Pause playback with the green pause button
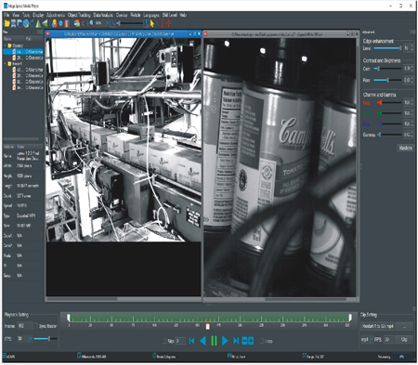This screenshot has height=365, width=418. click(214, 341)
